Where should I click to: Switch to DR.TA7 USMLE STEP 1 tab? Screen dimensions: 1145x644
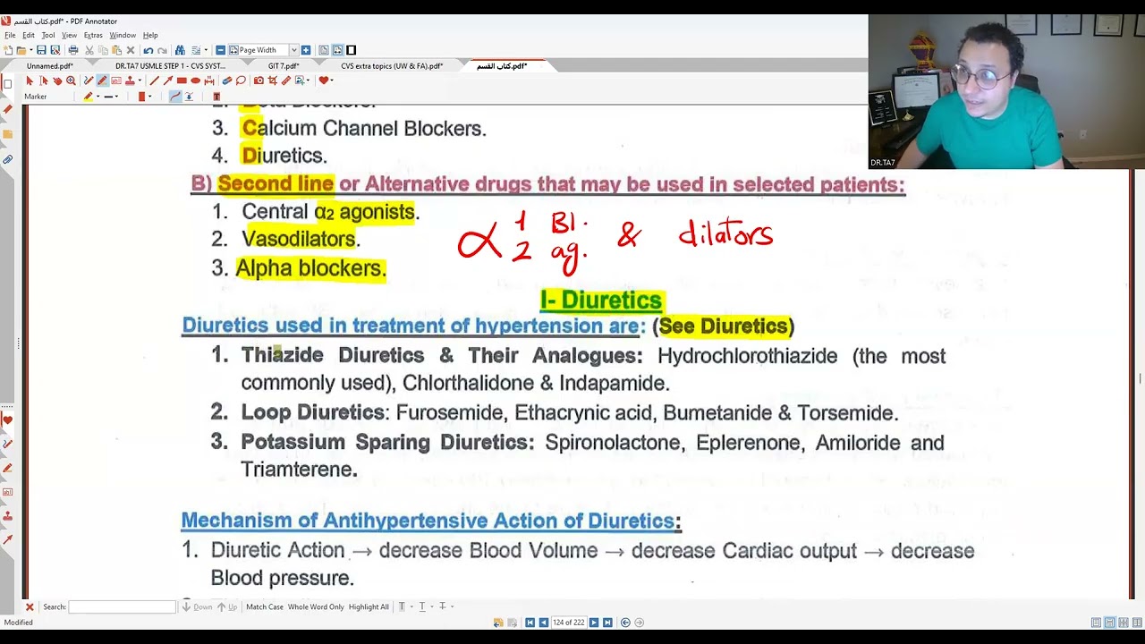click(x=170, y=66)
